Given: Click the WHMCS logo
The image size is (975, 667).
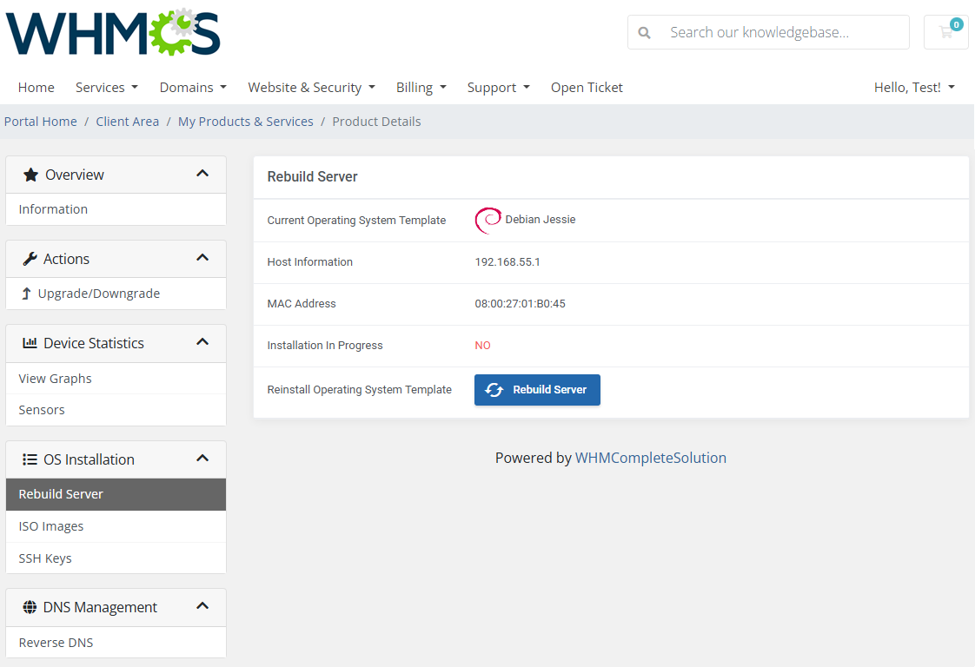Looking at the screenshot, I should coord(113,33).
